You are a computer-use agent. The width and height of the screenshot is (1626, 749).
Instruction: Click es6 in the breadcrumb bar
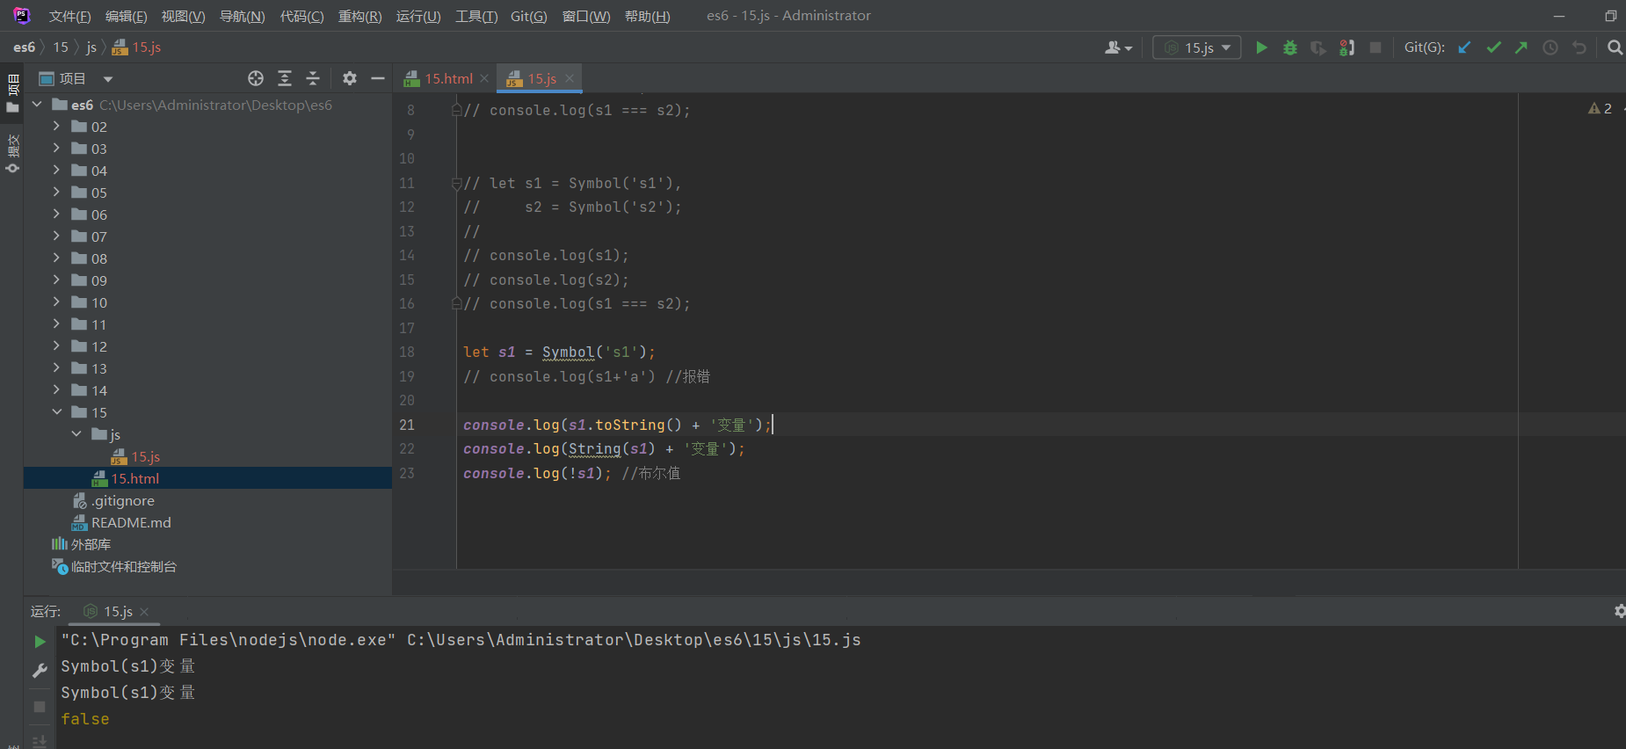(24, 47)
